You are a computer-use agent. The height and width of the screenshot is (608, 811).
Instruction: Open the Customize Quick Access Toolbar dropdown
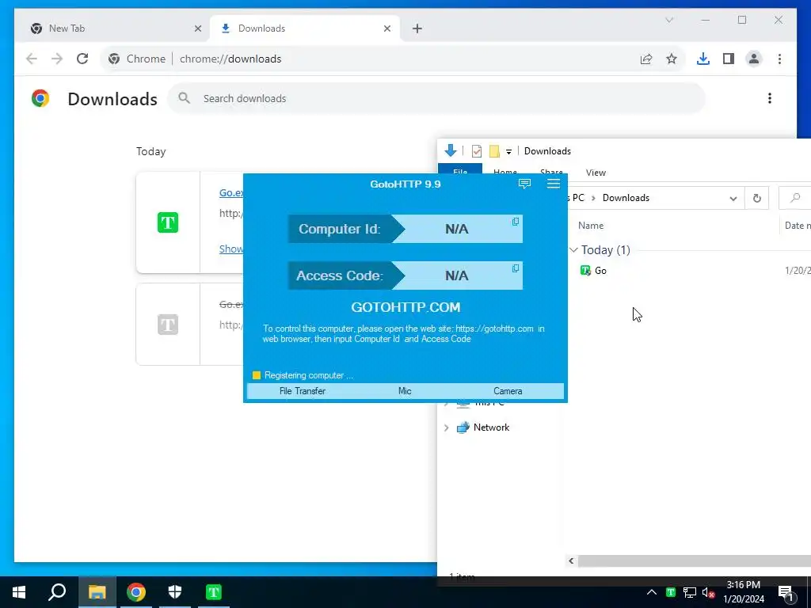[508, 151]
